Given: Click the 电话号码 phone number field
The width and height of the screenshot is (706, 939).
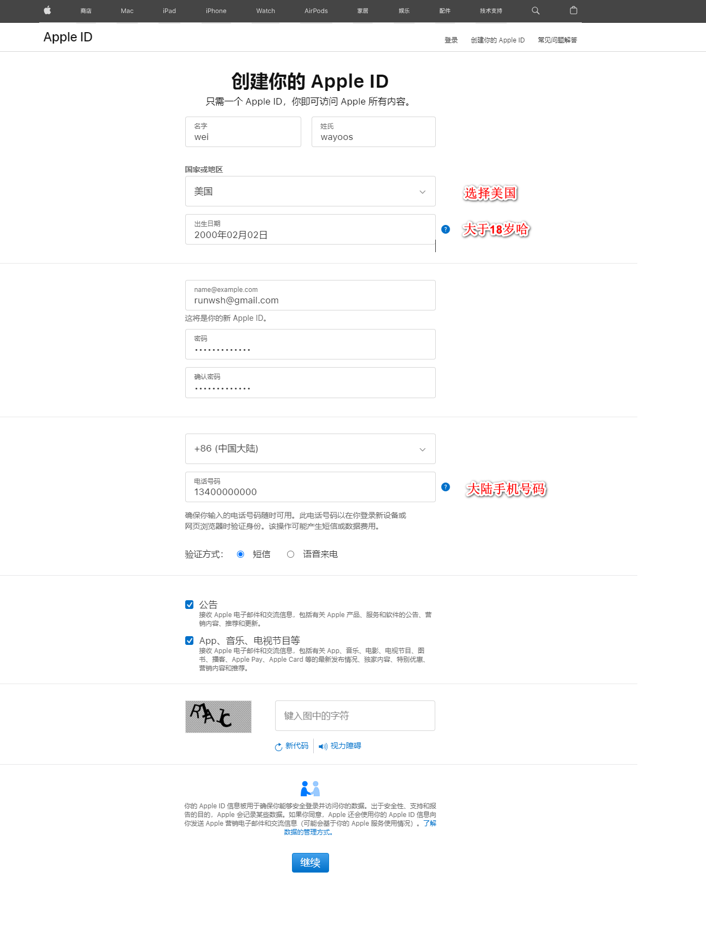Looking at the screenshot, I should (x=311, y=487).
